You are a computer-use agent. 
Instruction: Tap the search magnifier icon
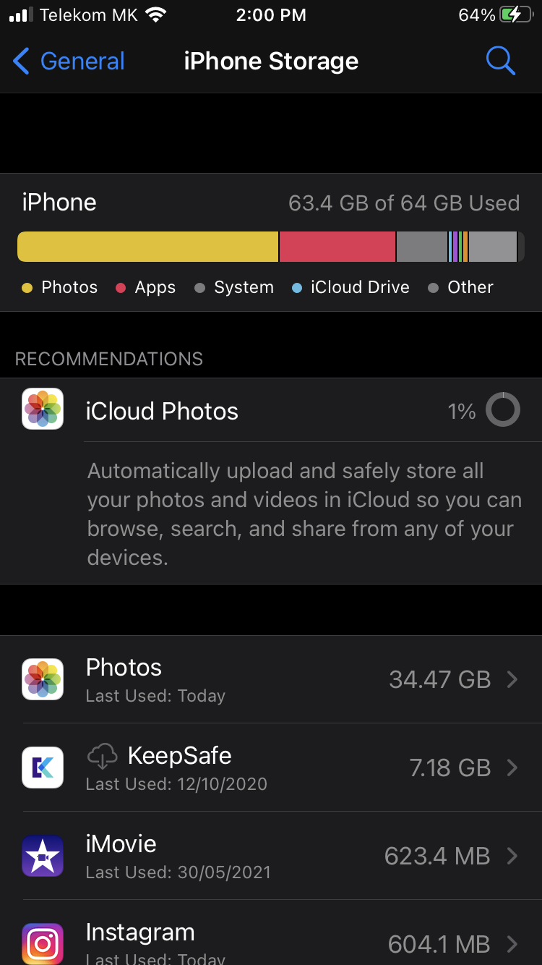pyautogui.click(x=500, y=61)
